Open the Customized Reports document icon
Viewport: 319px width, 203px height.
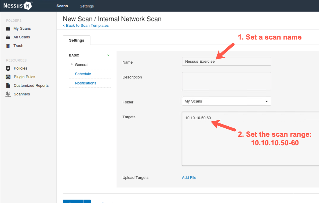pyautogui.click(x=8, y=86)
